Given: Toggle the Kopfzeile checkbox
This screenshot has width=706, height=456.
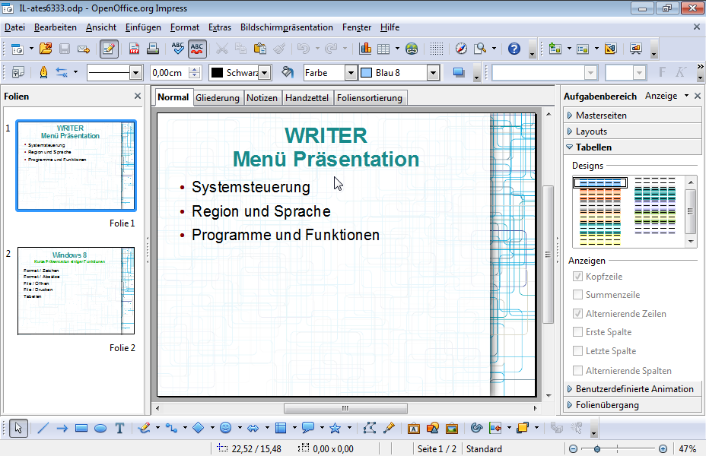Looking at the screenshot, I should coord(577,277).
